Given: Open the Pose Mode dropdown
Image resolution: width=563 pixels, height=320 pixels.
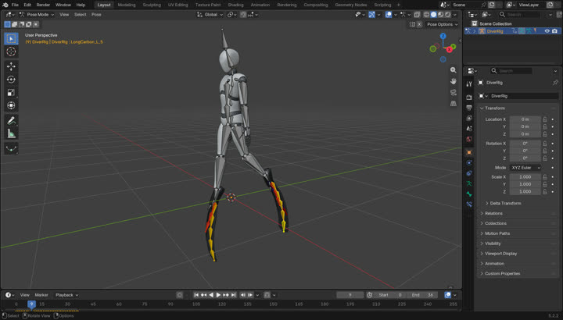Looking at the screenshot, I should [x=37, y=15].
